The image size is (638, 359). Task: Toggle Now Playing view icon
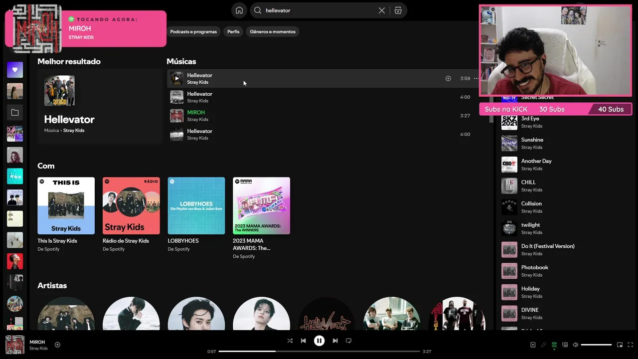click(533, 345)
